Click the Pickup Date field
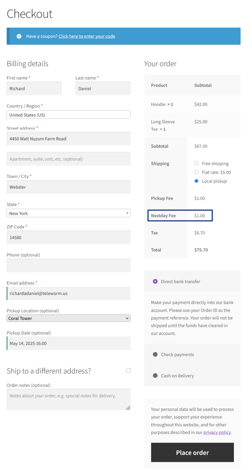Viewport: 252px width, 470px height. click(x=68, y=343)
